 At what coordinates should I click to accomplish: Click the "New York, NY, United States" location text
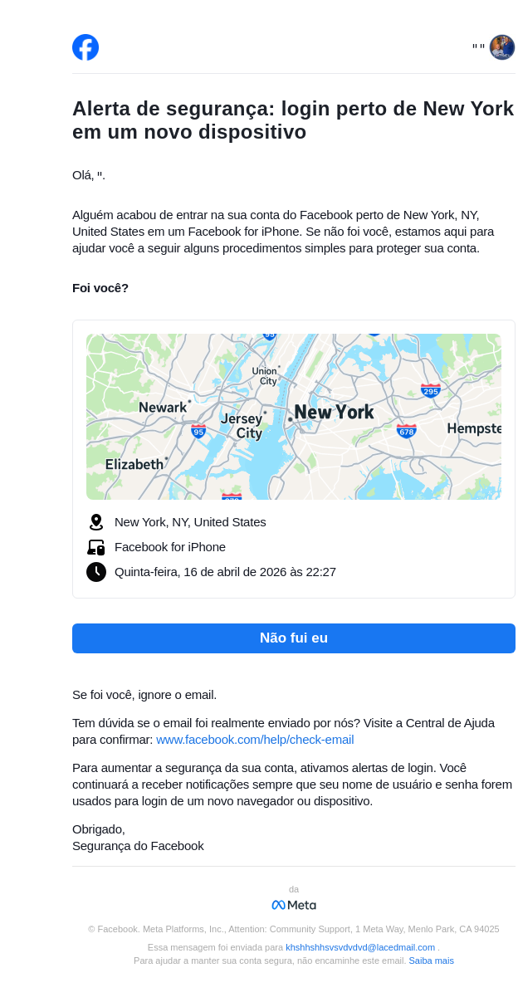(190, 522)
